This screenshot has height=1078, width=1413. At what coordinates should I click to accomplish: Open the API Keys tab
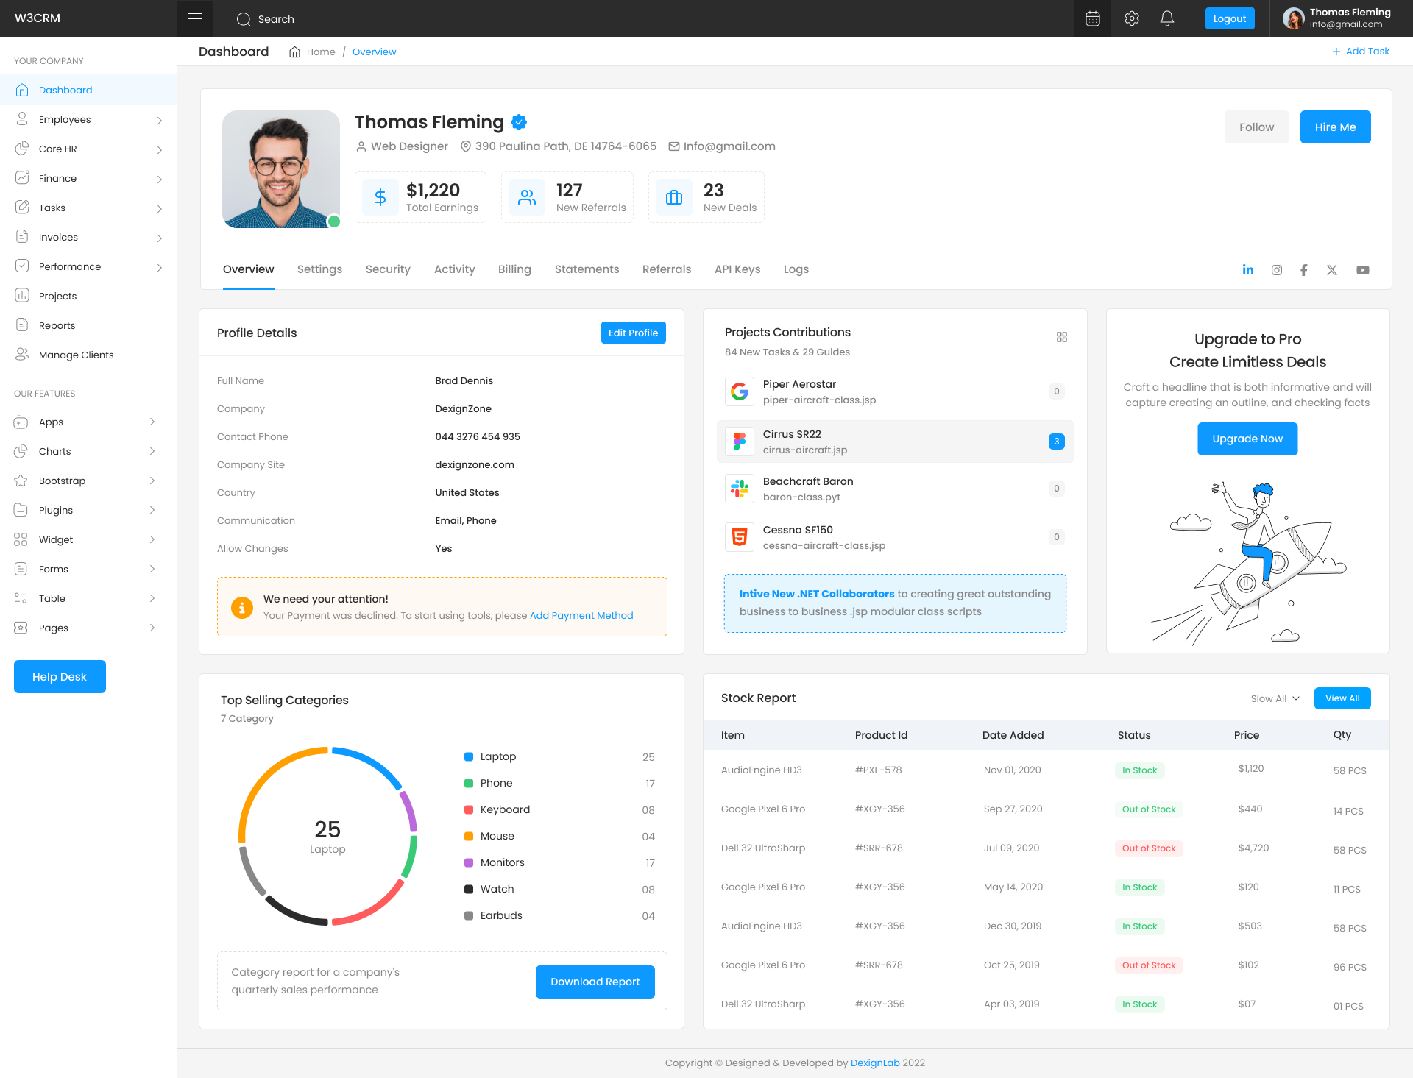pos(737,269)
